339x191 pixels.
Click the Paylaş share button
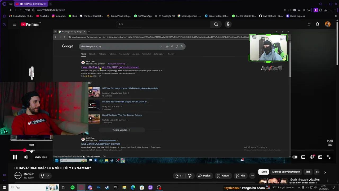(x=204, y=176)
